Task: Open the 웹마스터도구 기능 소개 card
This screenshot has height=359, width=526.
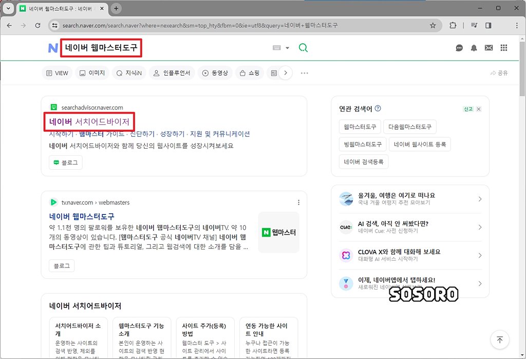Action: tap(142, 337)
